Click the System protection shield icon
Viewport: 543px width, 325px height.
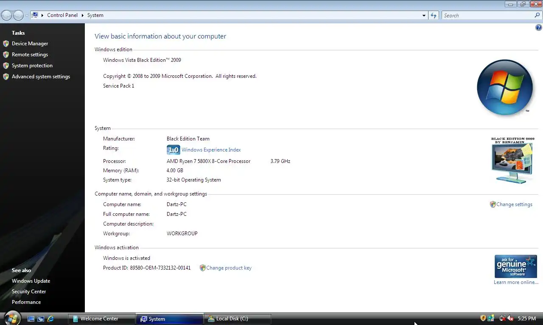(x=6, y=66)
